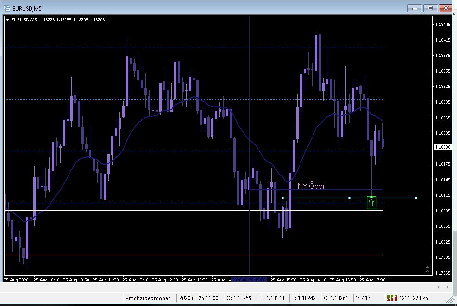Select the NY Open text label
Image resolution: width=457 pixels, height=306 pixels.
312,186
